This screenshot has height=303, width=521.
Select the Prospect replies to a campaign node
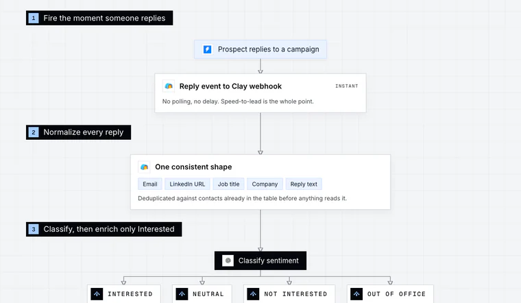(x=260, y=49)
